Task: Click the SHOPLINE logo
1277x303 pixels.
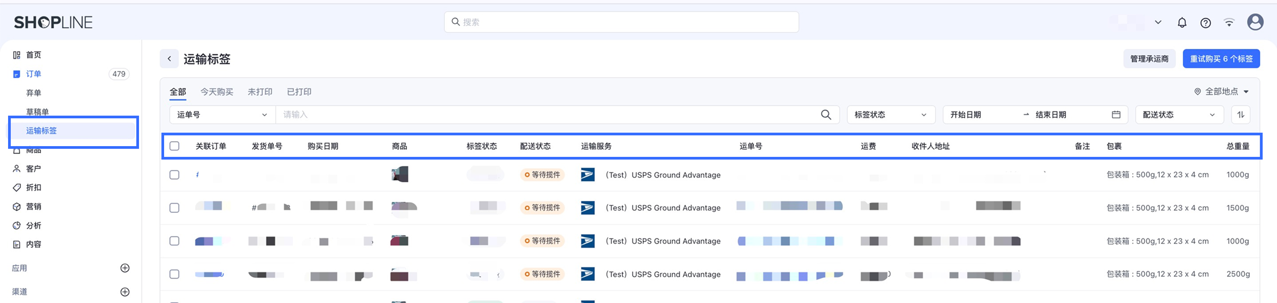Action: coord(53,22)
